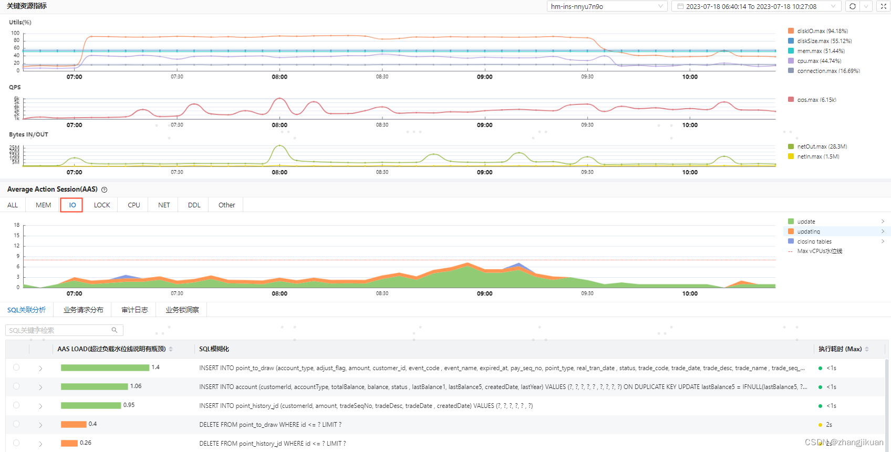Click the search magnifier icon
This screenshot has height=452, width=891.
point(115,330)
